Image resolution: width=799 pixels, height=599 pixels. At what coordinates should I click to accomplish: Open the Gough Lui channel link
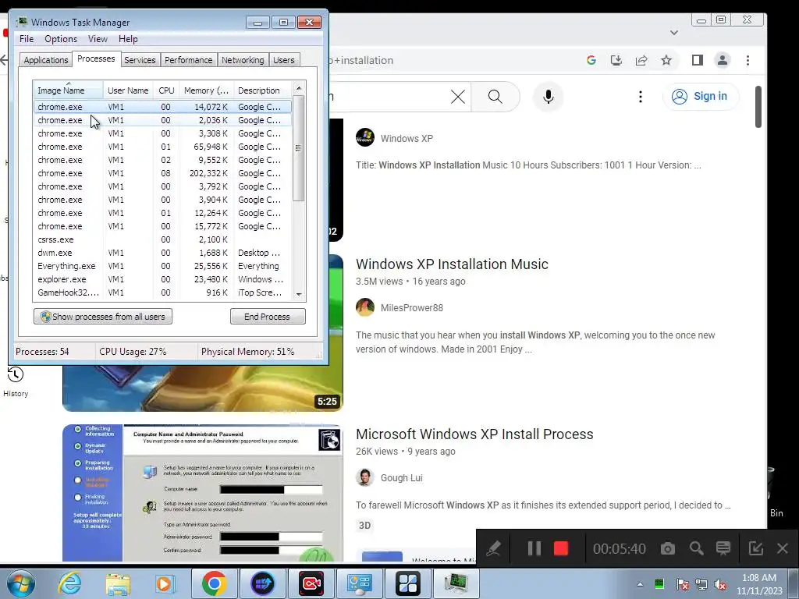coord(402,478)
